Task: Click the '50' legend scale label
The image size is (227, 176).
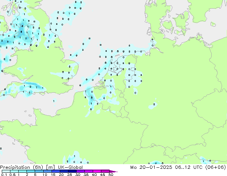Action: [111, 175]
